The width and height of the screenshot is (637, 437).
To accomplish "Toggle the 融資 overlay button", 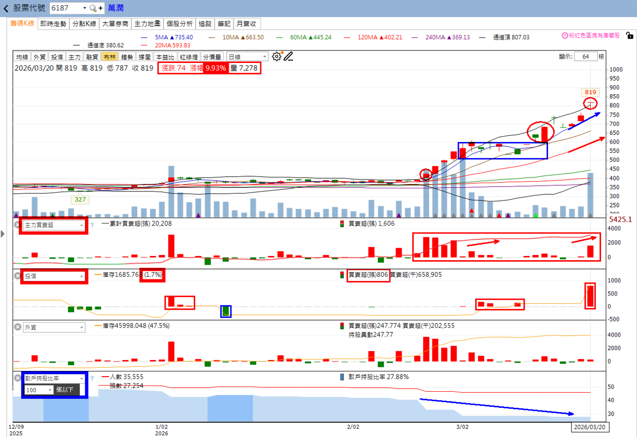I will coord(92,57).
